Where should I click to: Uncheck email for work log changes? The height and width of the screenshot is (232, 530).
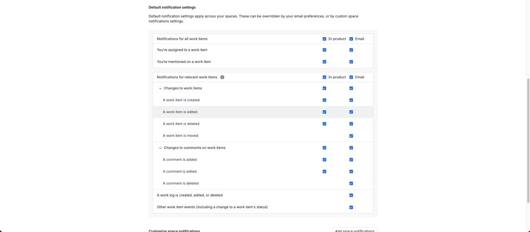tap(351, 195)
